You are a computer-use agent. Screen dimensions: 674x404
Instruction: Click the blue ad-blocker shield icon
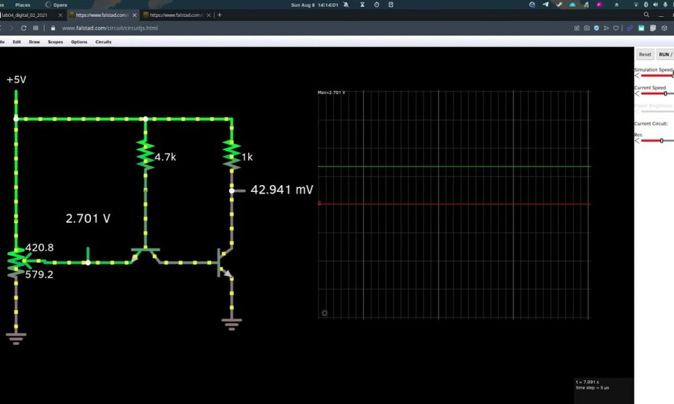tap(596, 28)
